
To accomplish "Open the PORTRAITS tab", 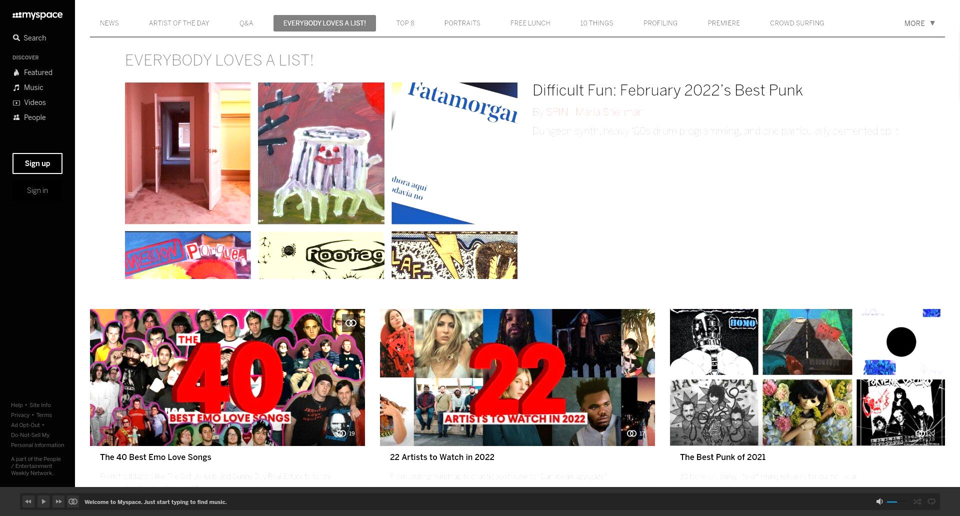I will pos(462,23).
